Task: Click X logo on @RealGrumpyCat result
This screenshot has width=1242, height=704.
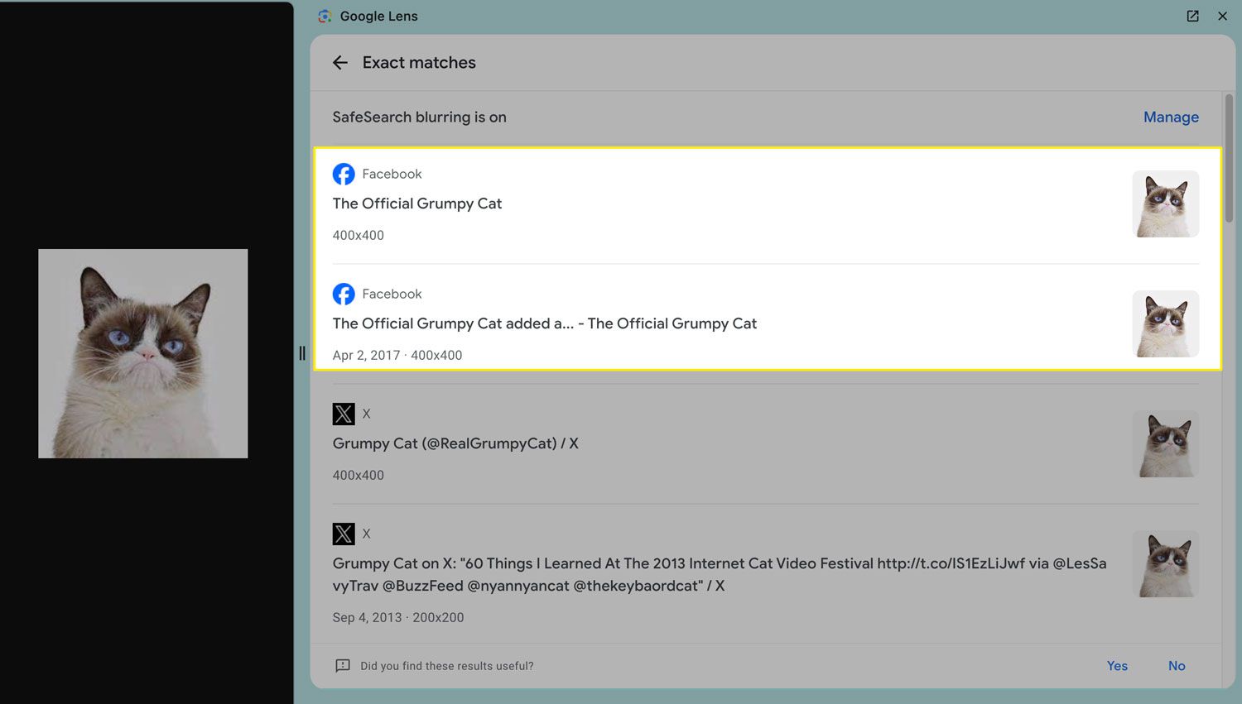Action: (x=344, y=414)
